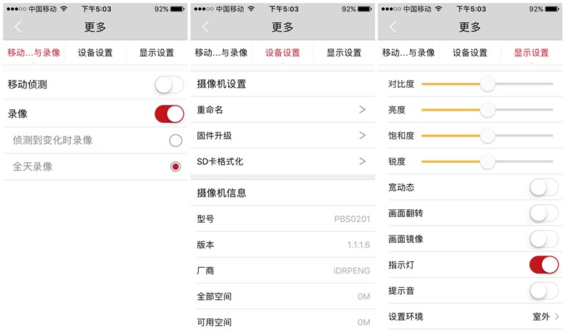
Task: Tap the battery icon in the left status bar
Action: (x=177, y=9)
